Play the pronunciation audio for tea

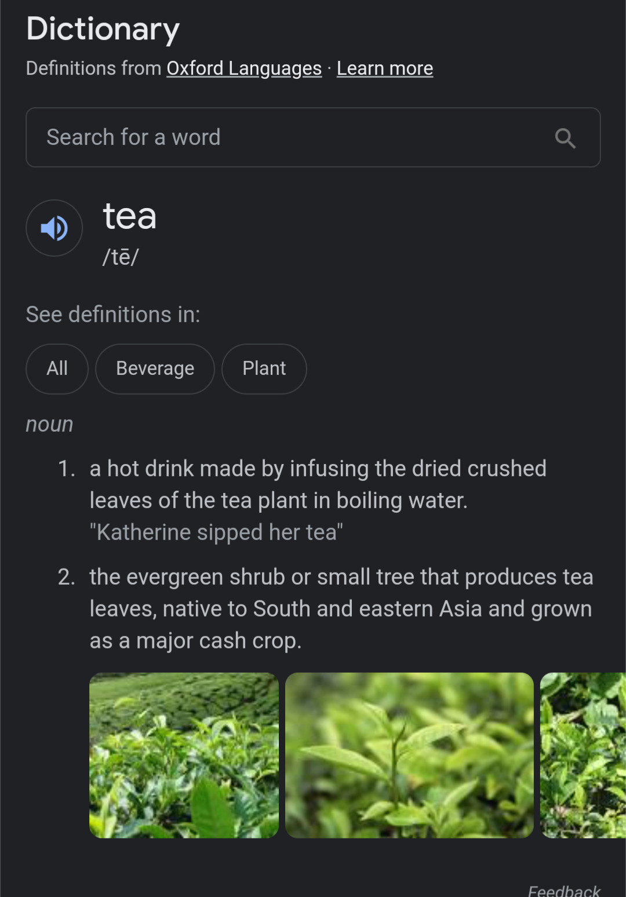(54, 228)
